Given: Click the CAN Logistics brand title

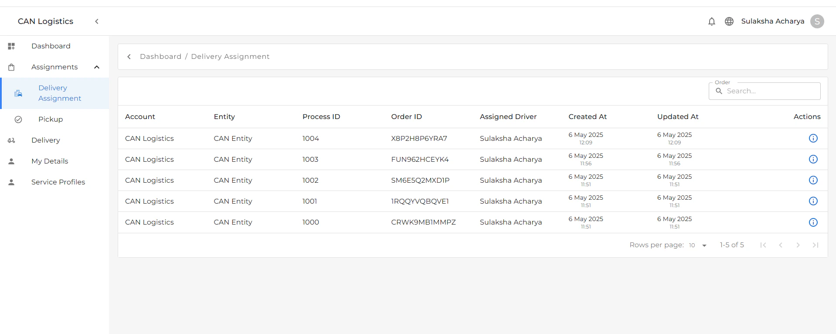Looking at the screenshot, I should (x=45, y=21).
